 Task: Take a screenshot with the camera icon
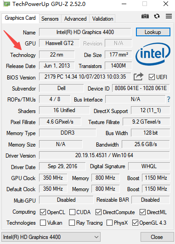click(x=145, y=16)
